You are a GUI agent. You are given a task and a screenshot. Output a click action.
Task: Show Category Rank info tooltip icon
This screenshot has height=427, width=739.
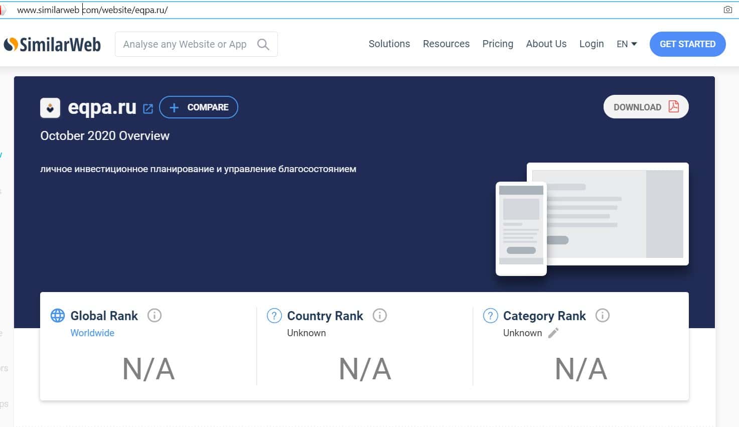click(x=602, y=316)
